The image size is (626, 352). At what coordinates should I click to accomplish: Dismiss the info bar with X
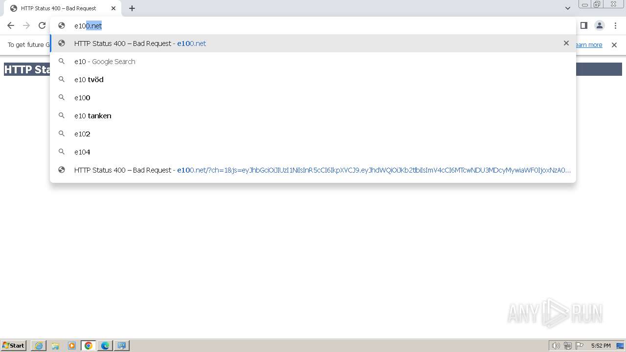pyautogui.click(x=614, y=44)
